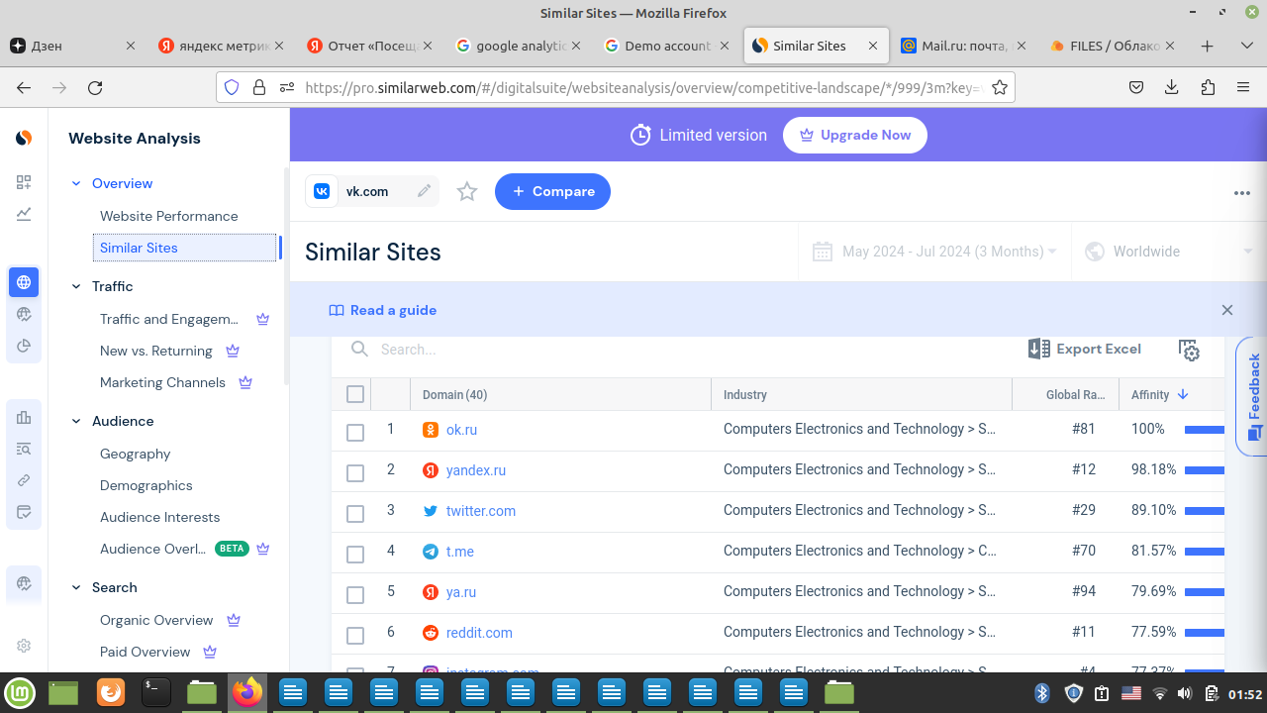Image resolution: width=1267 pixels, height=713 pixels.
Task: Close the Read a guide banner
Action: (x=1227, y=310)
